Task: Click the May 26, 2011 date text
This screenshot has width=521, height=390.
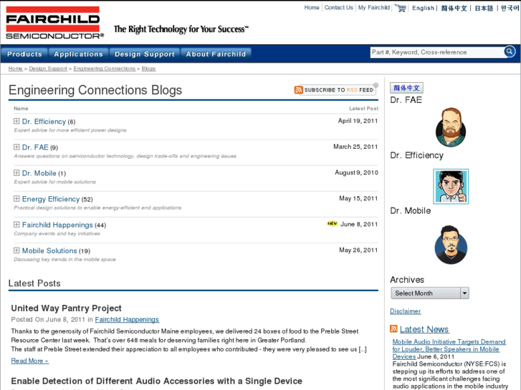Action: pos(358,250)
